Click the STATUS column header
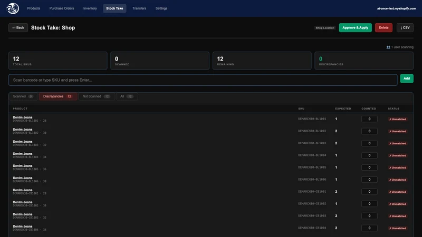This screenshot has width=422, height=237. coord(394,108)
